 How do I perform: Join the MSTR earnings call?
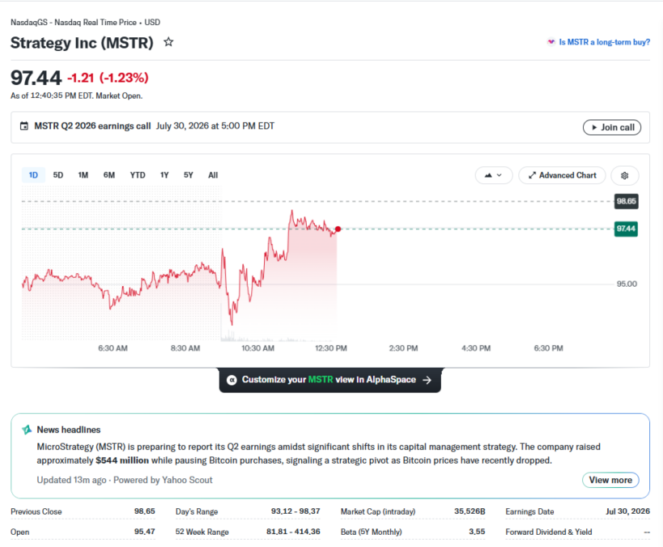(x=612, y=127)
